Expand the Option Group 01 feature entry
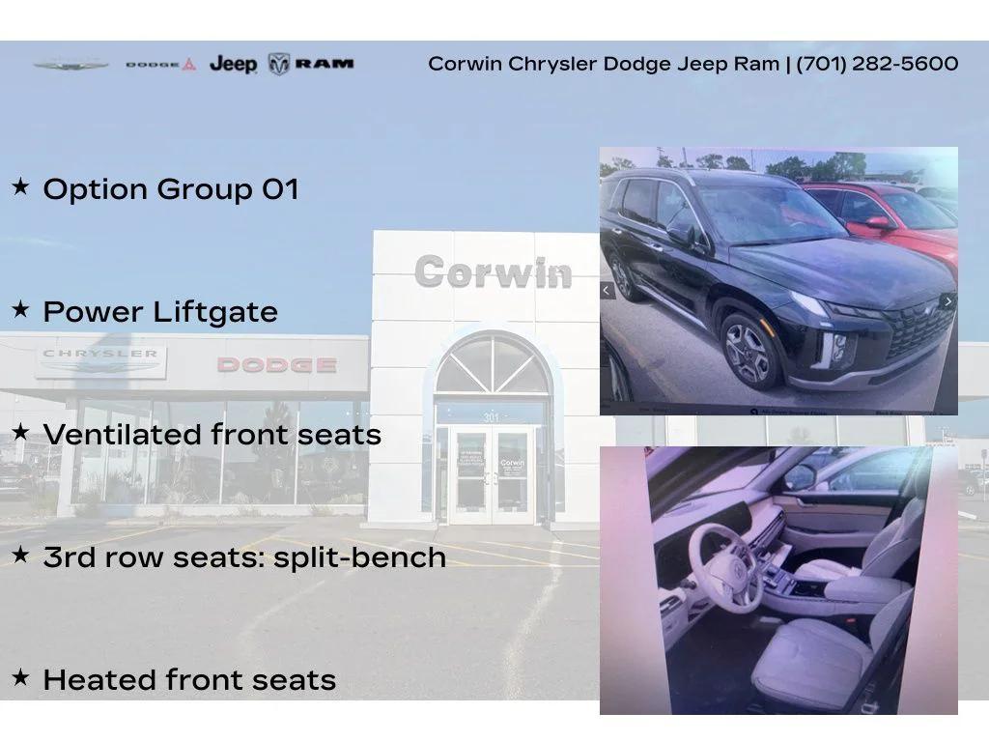 tap(172, 187)
